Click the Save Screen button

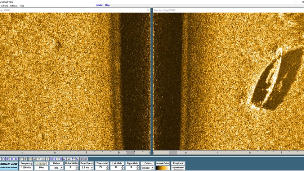point(41,164)
